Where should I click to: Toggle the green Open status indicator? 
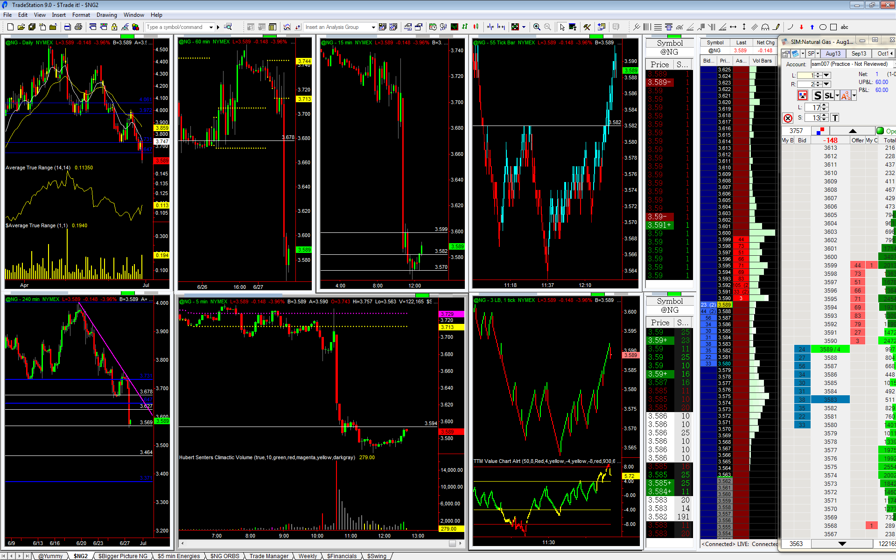click(x=880, y=131)
